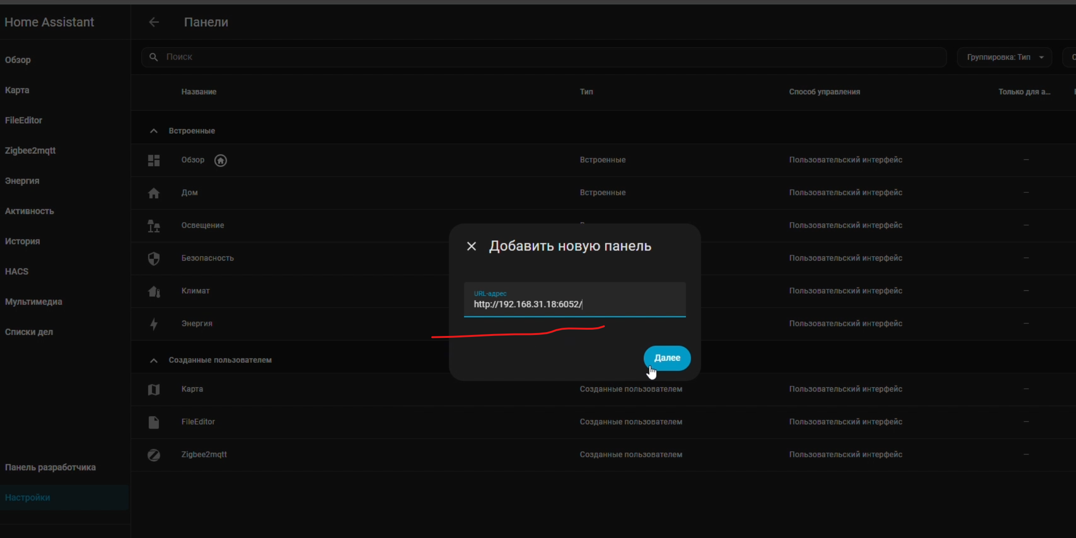Open Настройки in the sidebar
Screen dimensions: 1076x538
click(28, 498)
